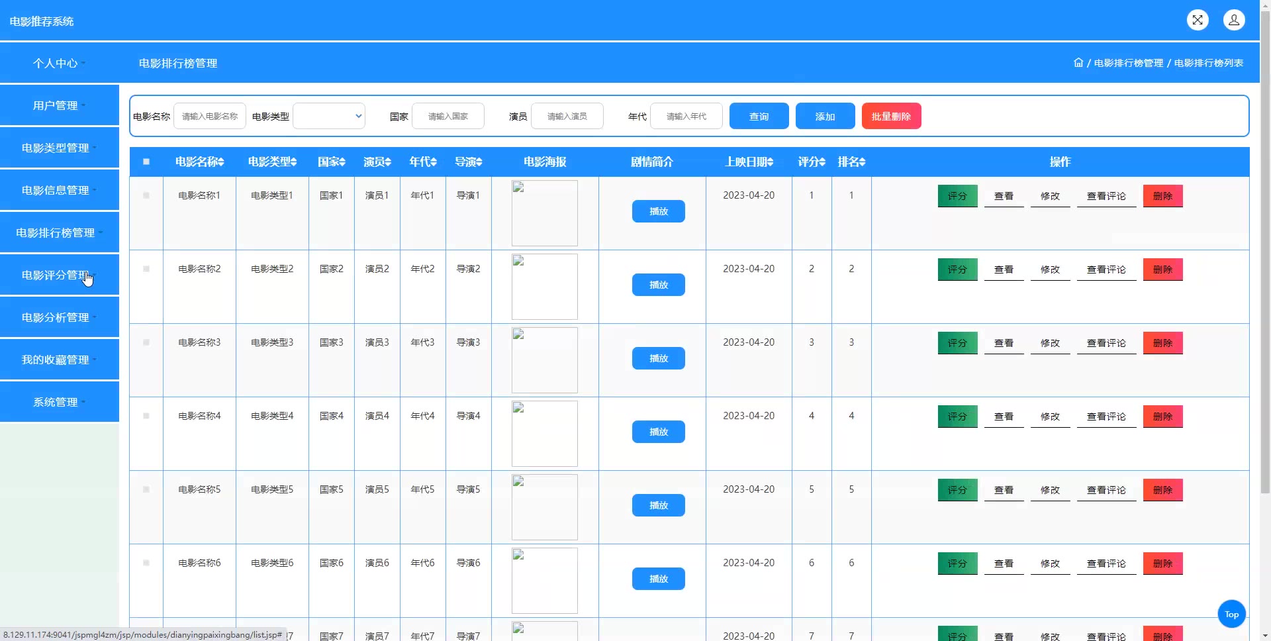Expand the 系统管理 sidebar menu
The width and height of the screenshot is (1271, 641).
tap(60, 402)
